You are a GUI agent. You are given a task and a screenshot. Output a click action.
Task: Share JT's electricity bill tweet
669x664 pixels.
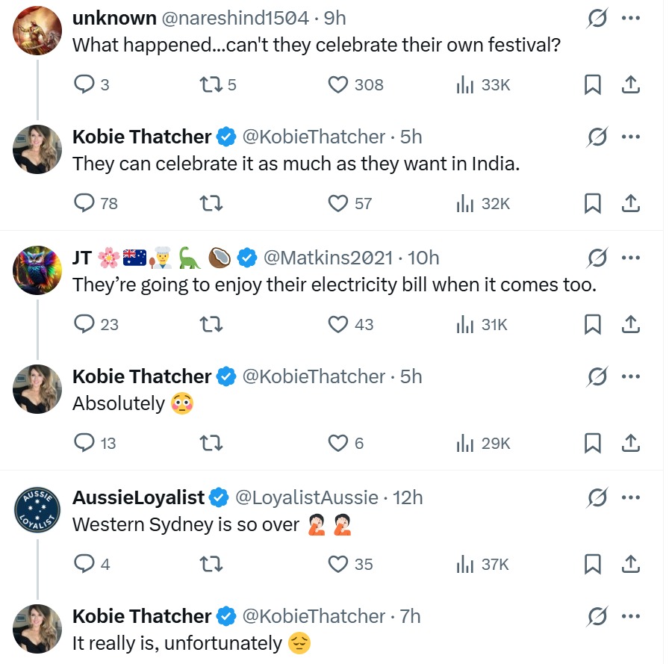pyautogui.click(x=631, y=324)
